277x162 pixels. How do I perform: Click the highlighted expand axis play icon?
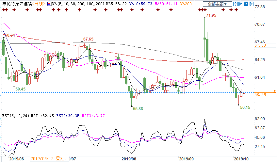click(x=246, y=4)
